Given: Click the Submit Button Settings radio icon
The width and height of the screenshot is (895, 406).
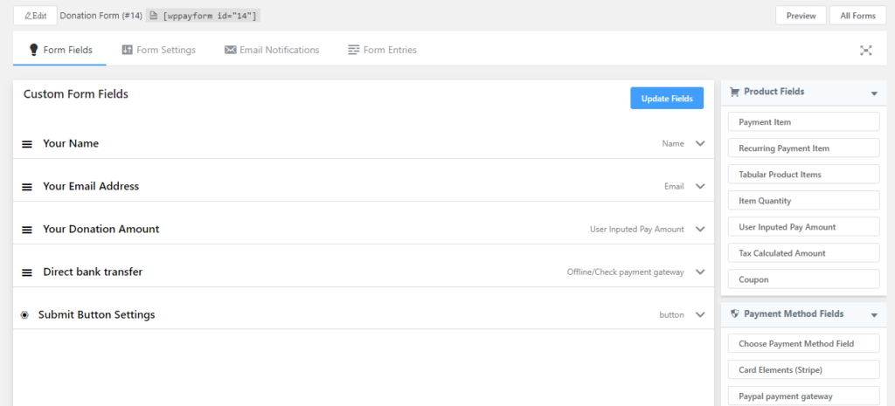Looking at the screenshot, I should pos(24,315).
